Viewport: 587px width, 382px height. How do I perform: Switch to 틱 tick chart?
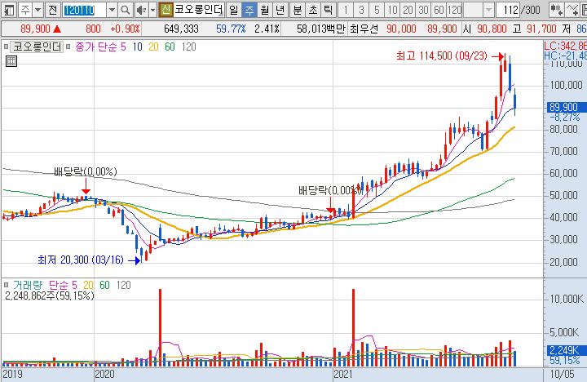tap(328, 10)
